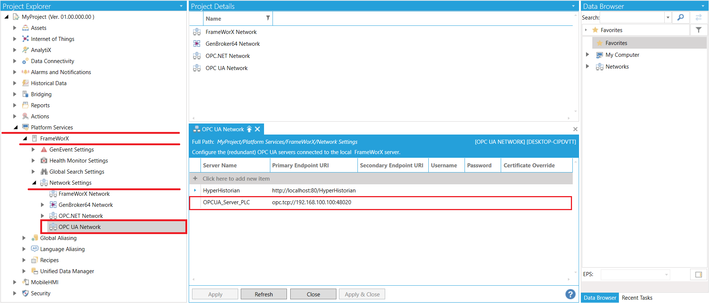This screenshot has width=709, height=303.
Task: Click the Language Aliasing icon
Action: (34, 249)
